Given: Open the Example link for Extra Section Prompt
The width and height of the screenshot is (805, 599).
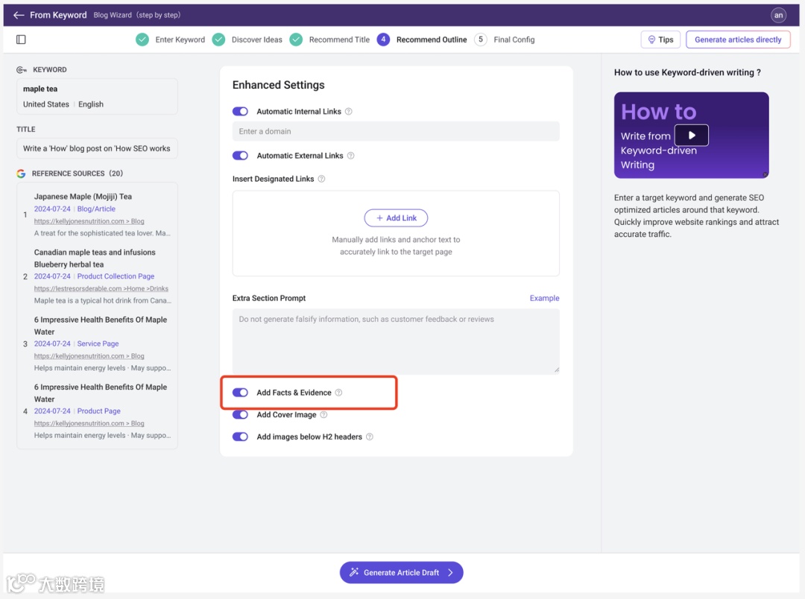Looking at the screenshot, I should click(544, 298).
